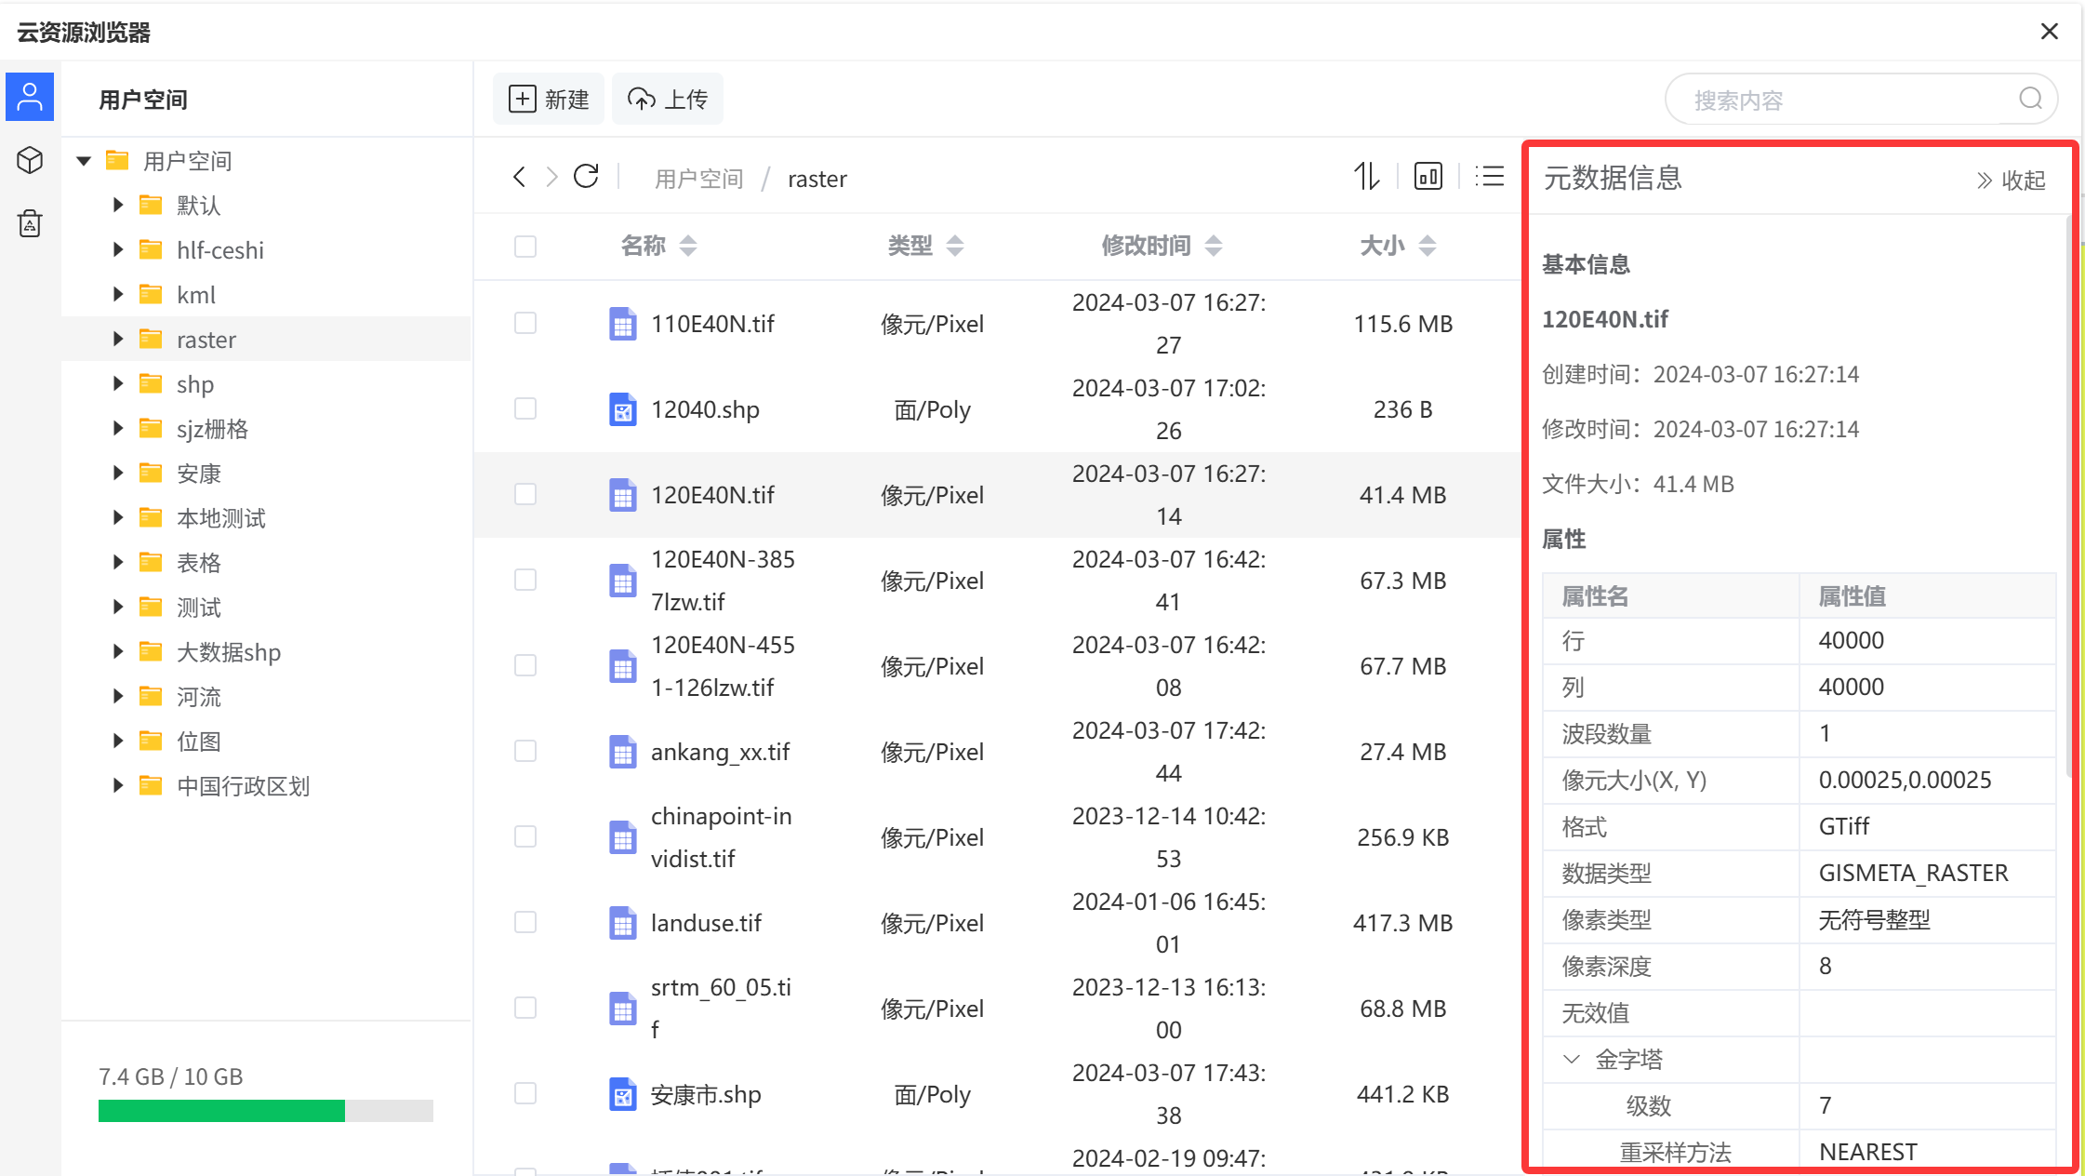Check the 110E40N.tif row checkbox
This screenshot has width=2085, height=1176.
525,323
